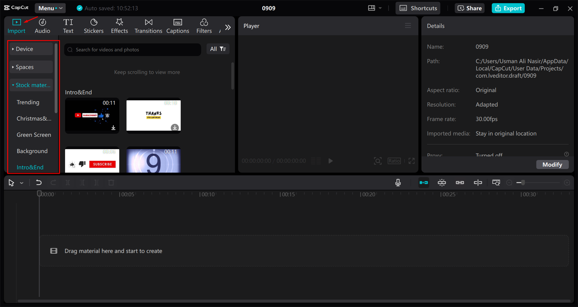This screenshot has width=578, height=307.
Task: Open the pointer tool dropdown arrow
Action: 22,183
